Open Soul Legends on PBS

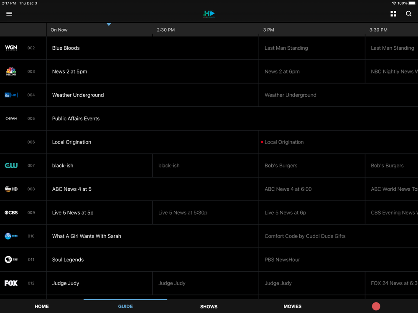click(x=153, y=260)
